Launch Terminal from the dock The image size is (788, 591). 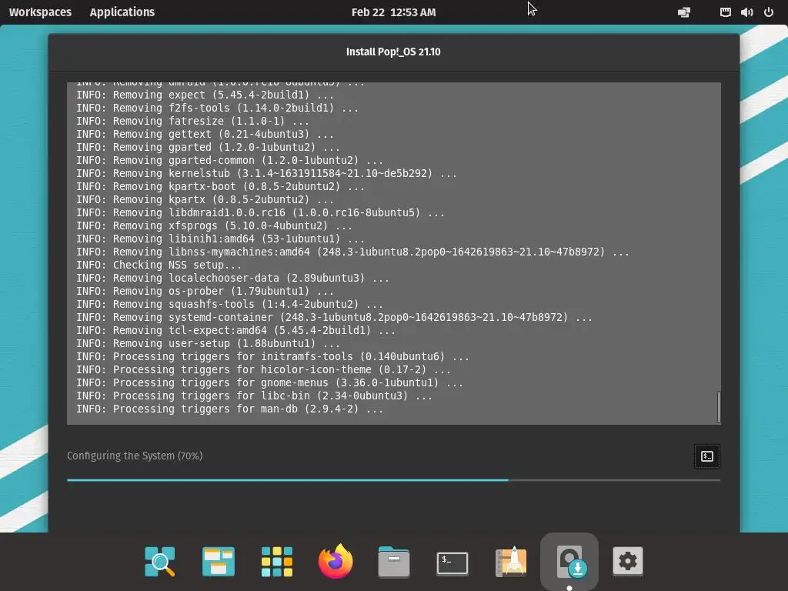coord(452,563)
